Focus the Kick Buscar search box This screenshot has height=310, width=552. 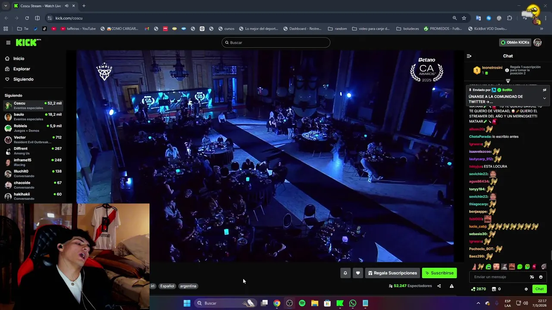pos(276,42)
